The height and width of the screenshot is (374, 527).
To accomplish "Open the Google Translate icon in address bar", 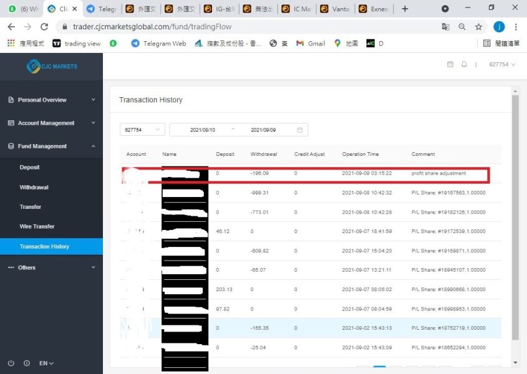I will (445, 27).
